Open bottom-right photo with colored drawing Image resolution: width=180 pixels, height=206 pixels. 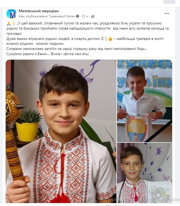click(144, 173)
